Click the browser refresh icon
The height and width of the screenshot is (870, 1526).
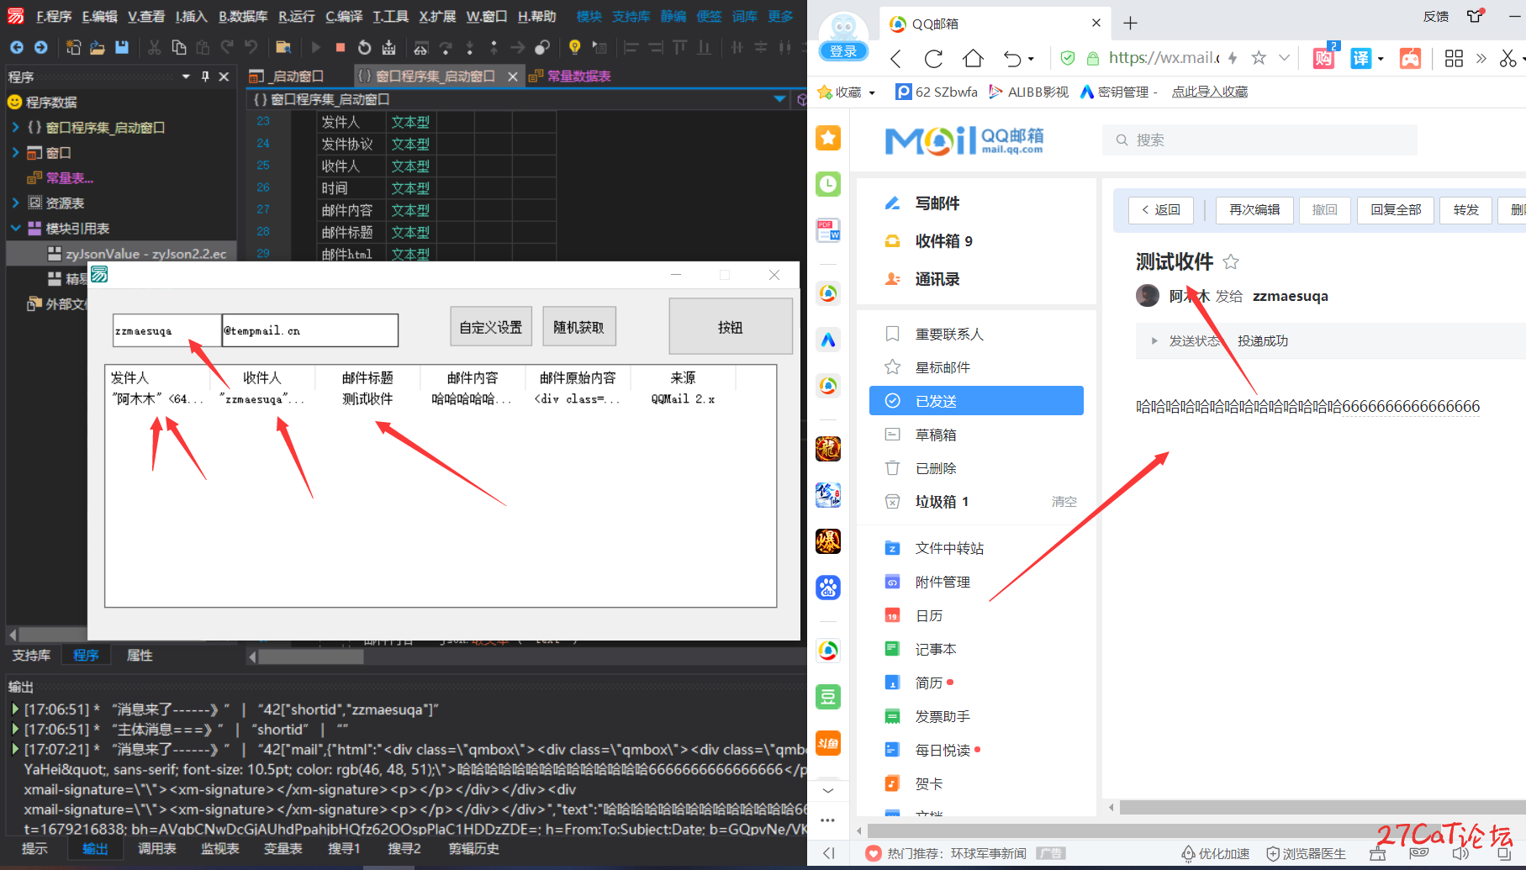click(933, 58)
